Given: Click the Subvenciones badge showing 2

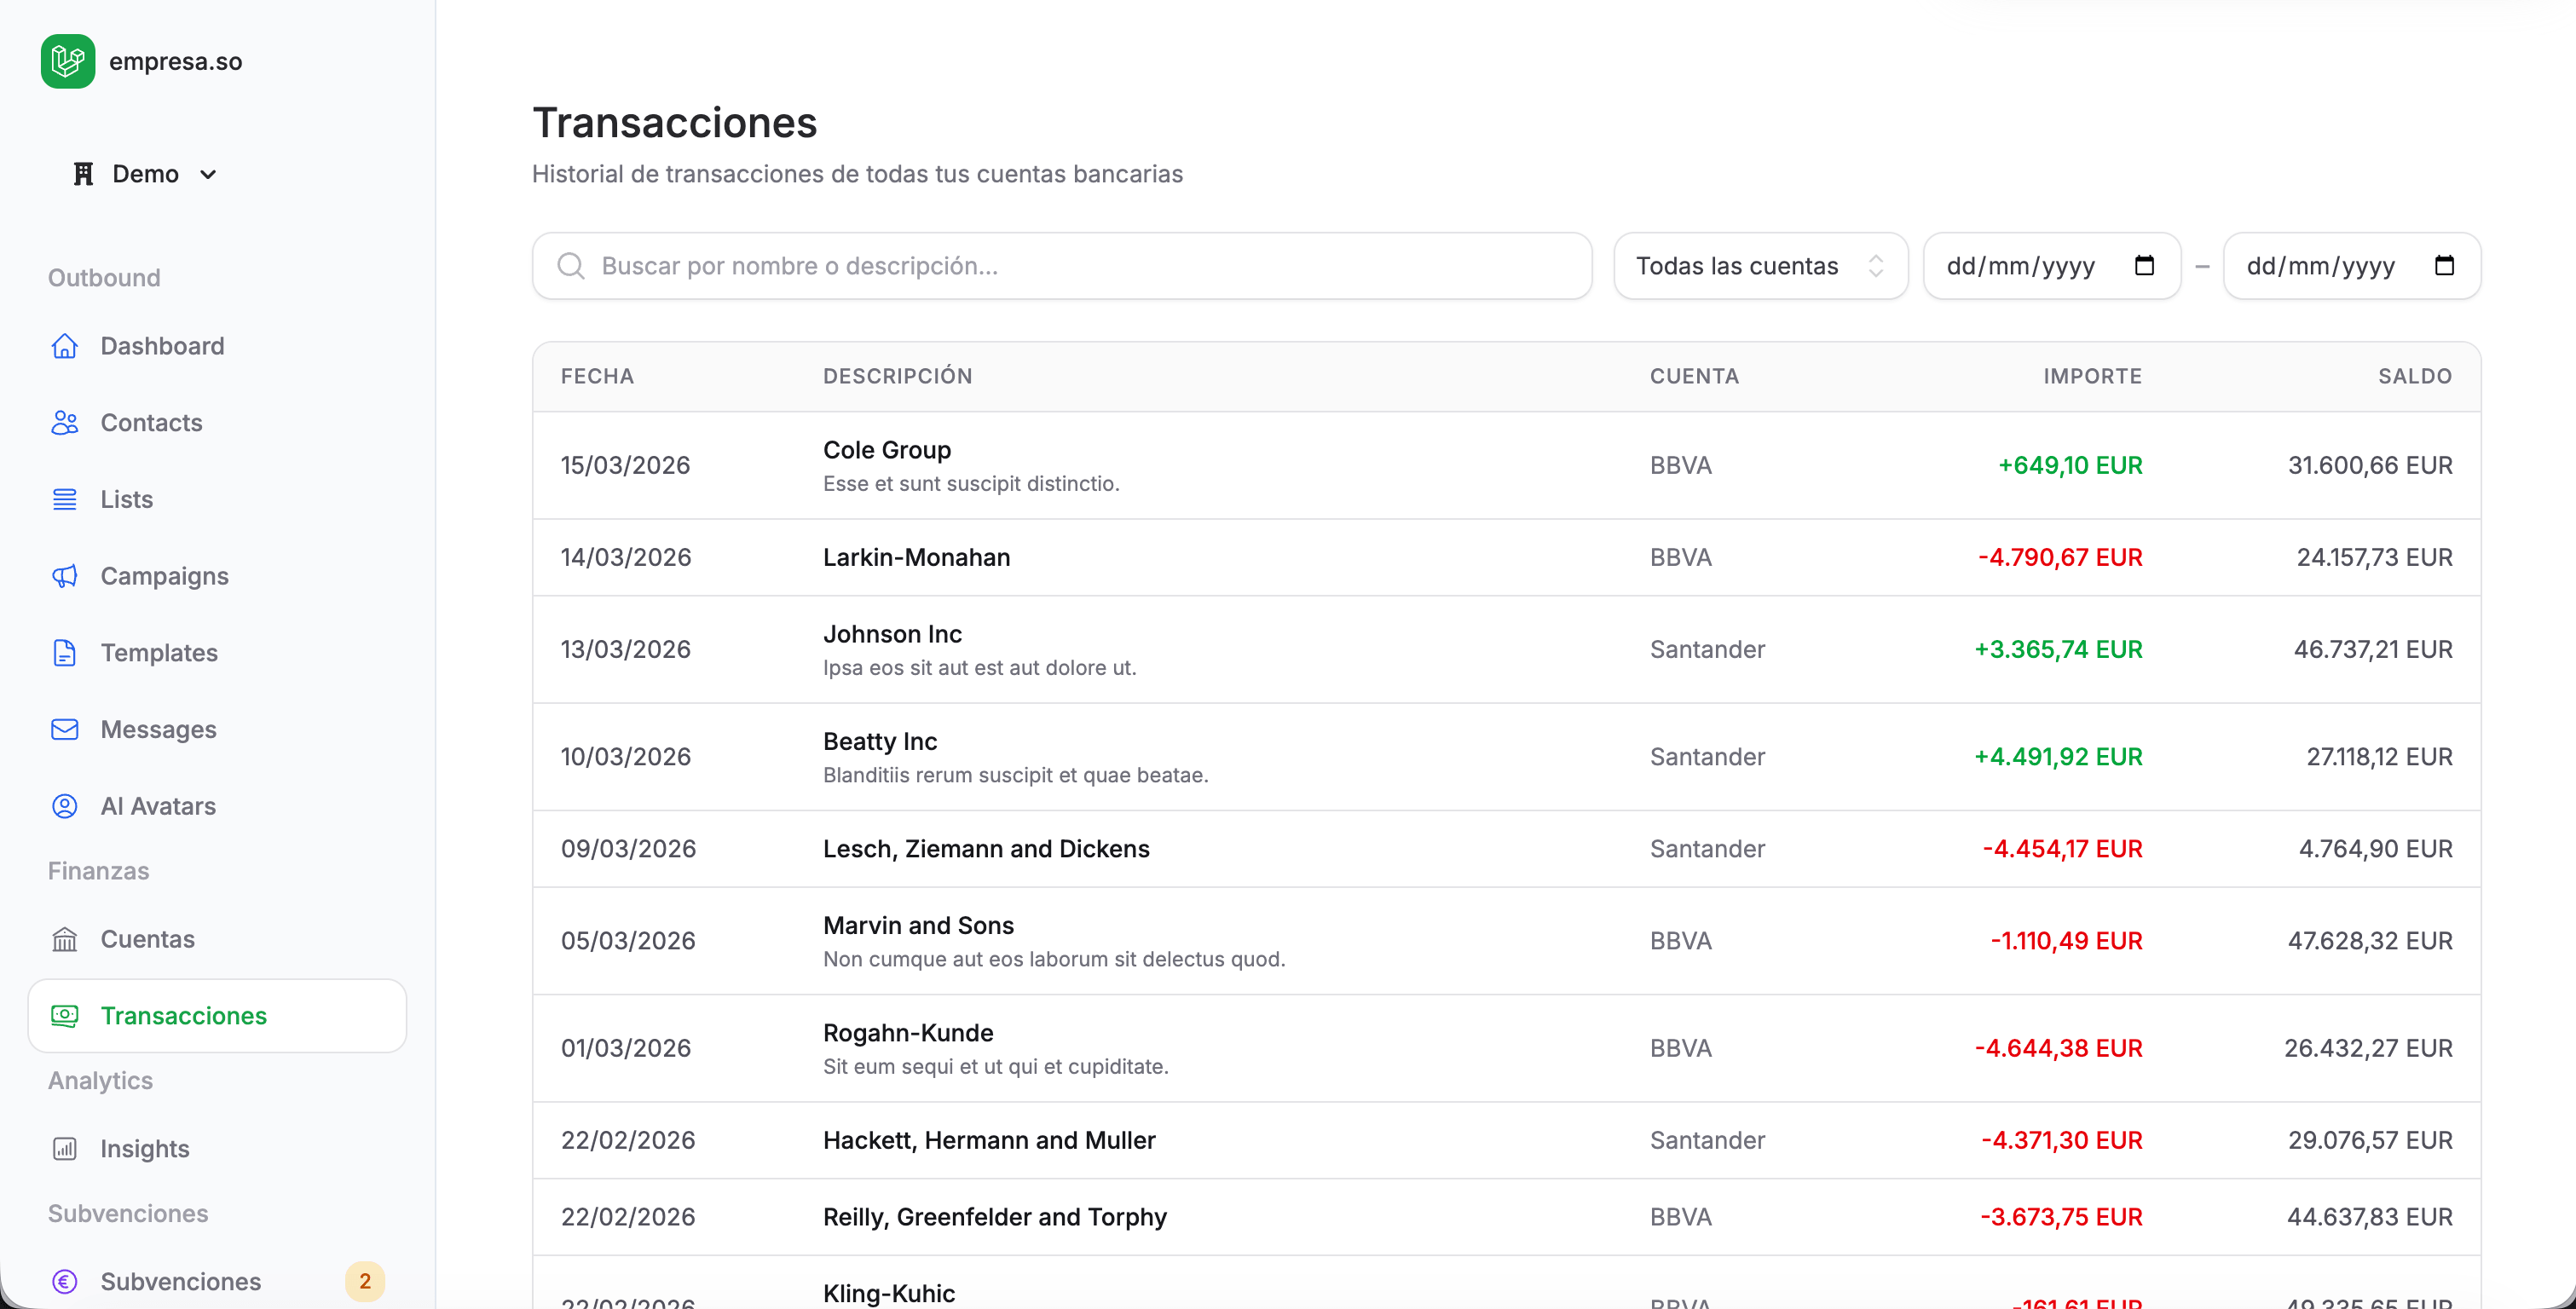Looking at the screenshot, I should (x=364, y=1281).
